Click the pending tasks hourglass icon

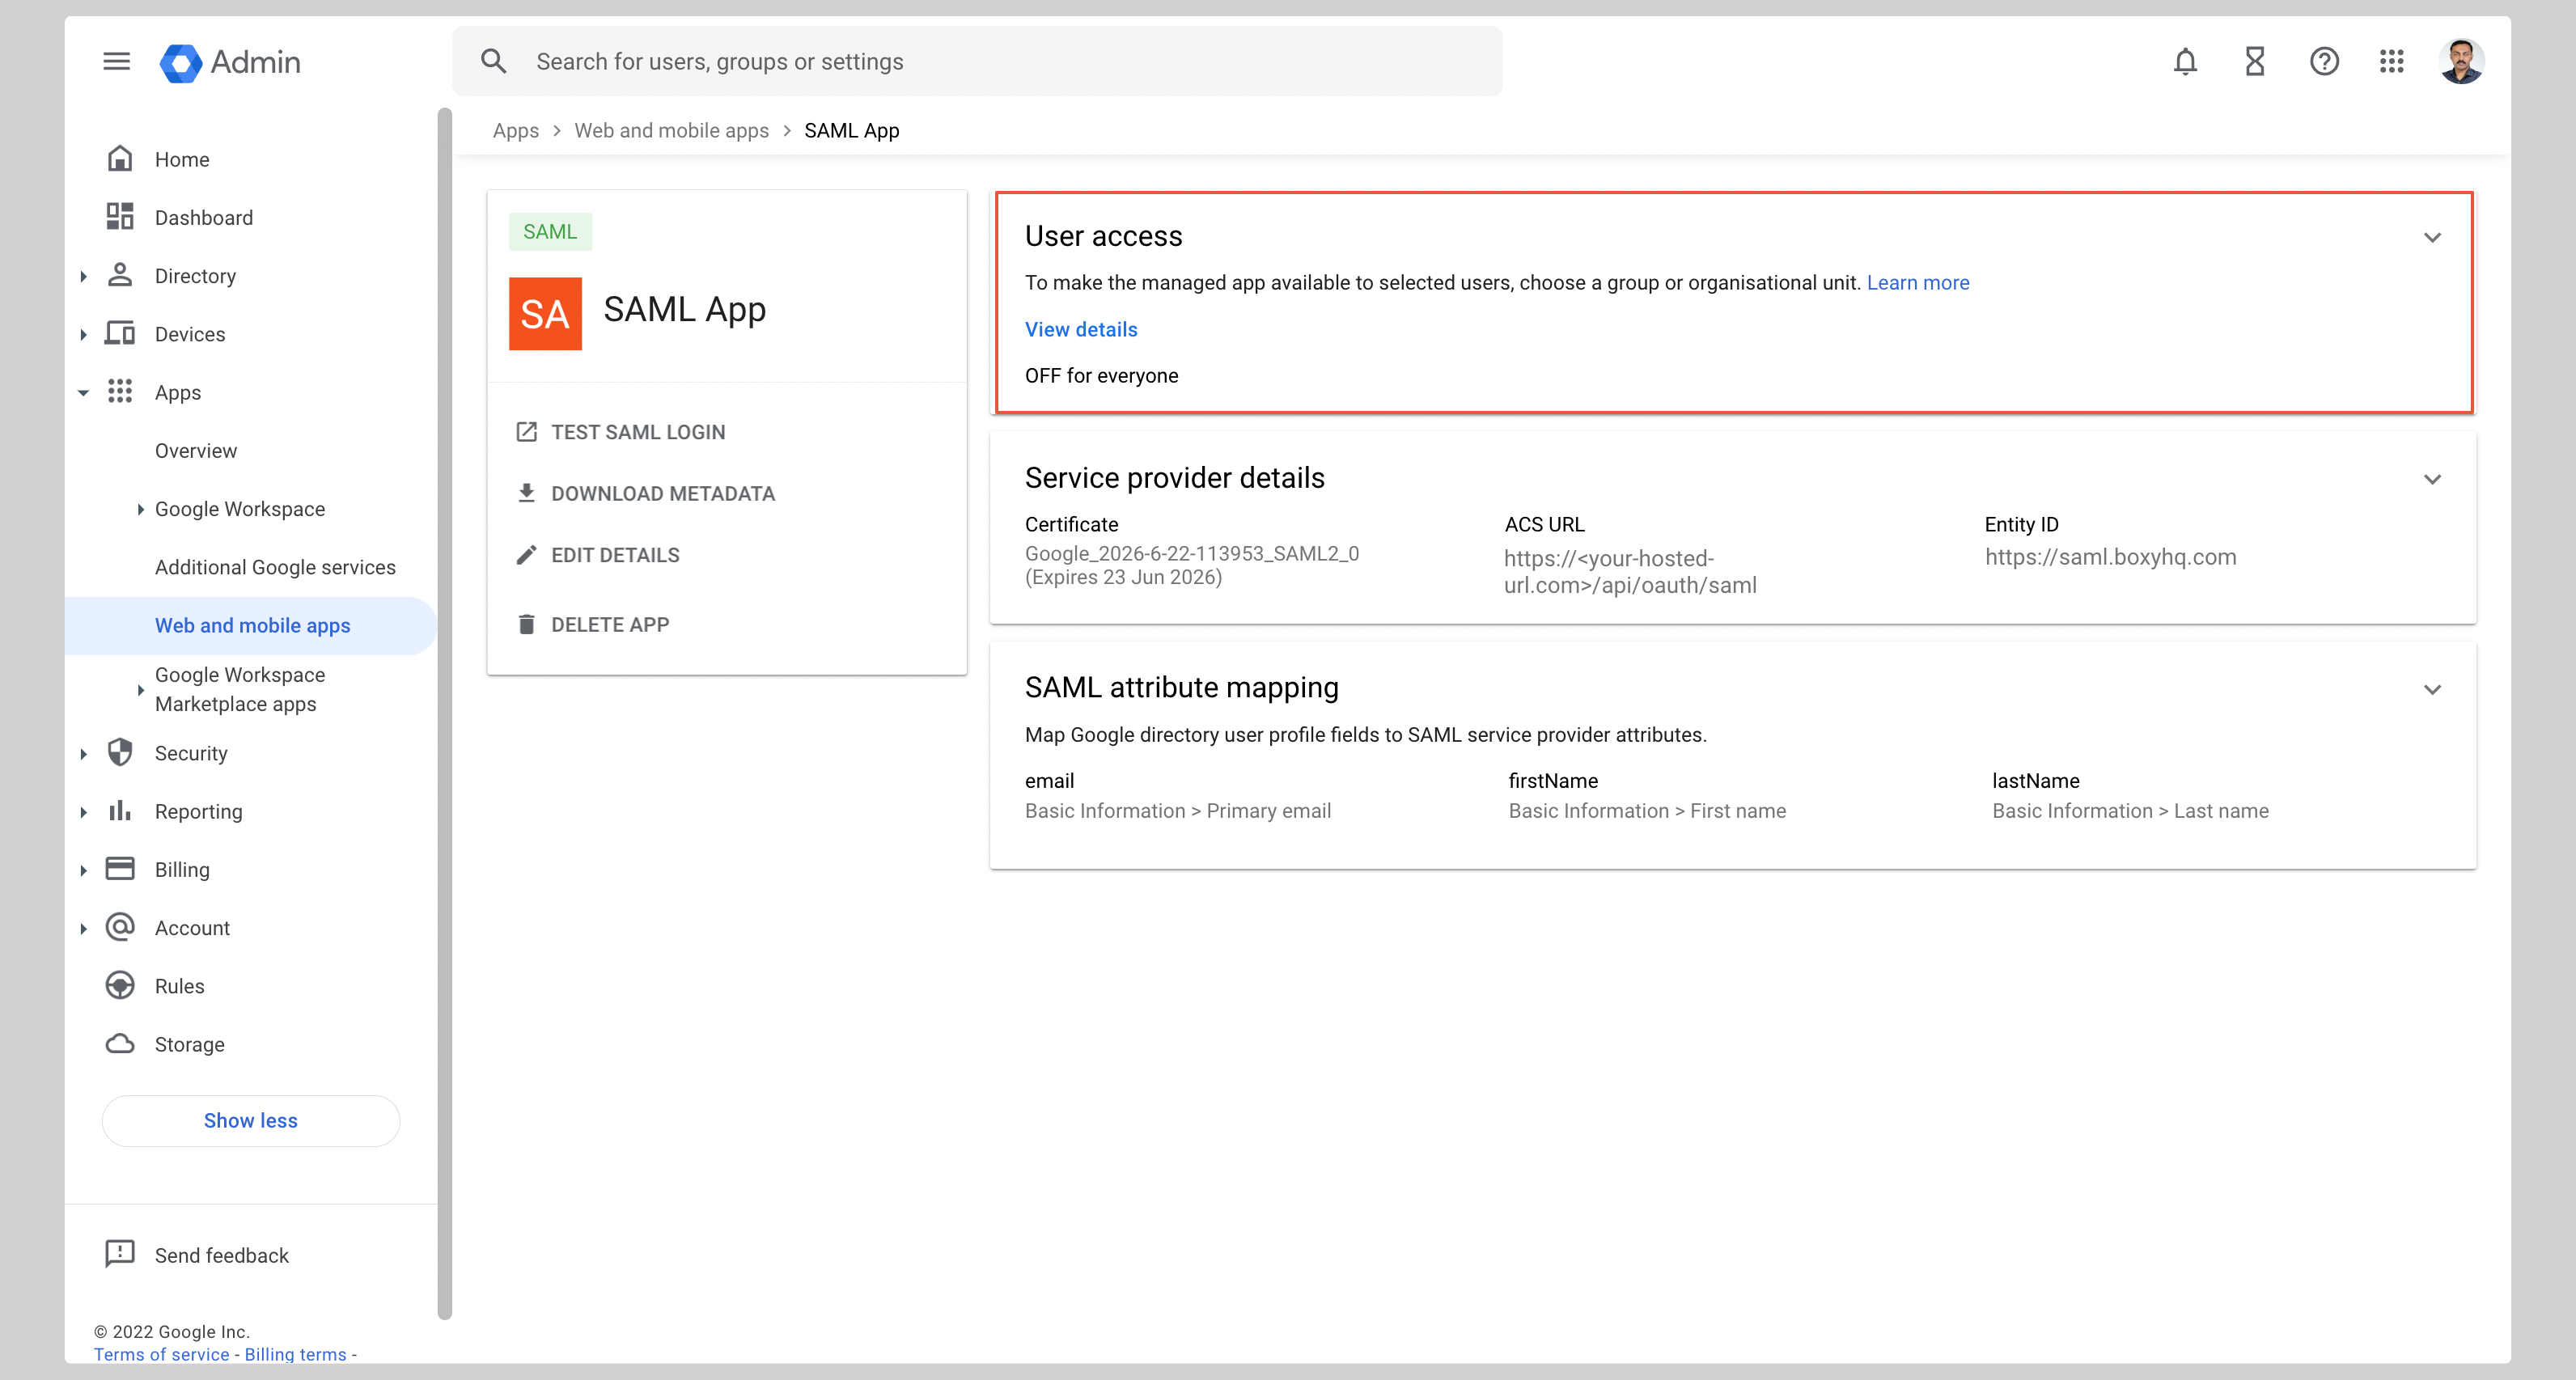(x=2255, y=61)
